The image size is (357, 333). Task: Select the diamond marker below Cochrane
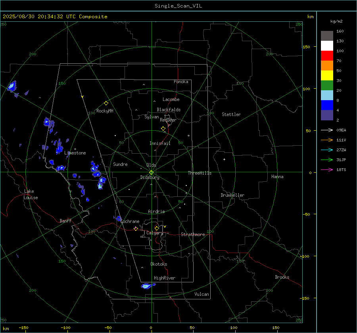tap(136, 228)
